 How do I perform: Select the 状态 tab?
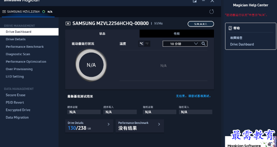point(102,34)
